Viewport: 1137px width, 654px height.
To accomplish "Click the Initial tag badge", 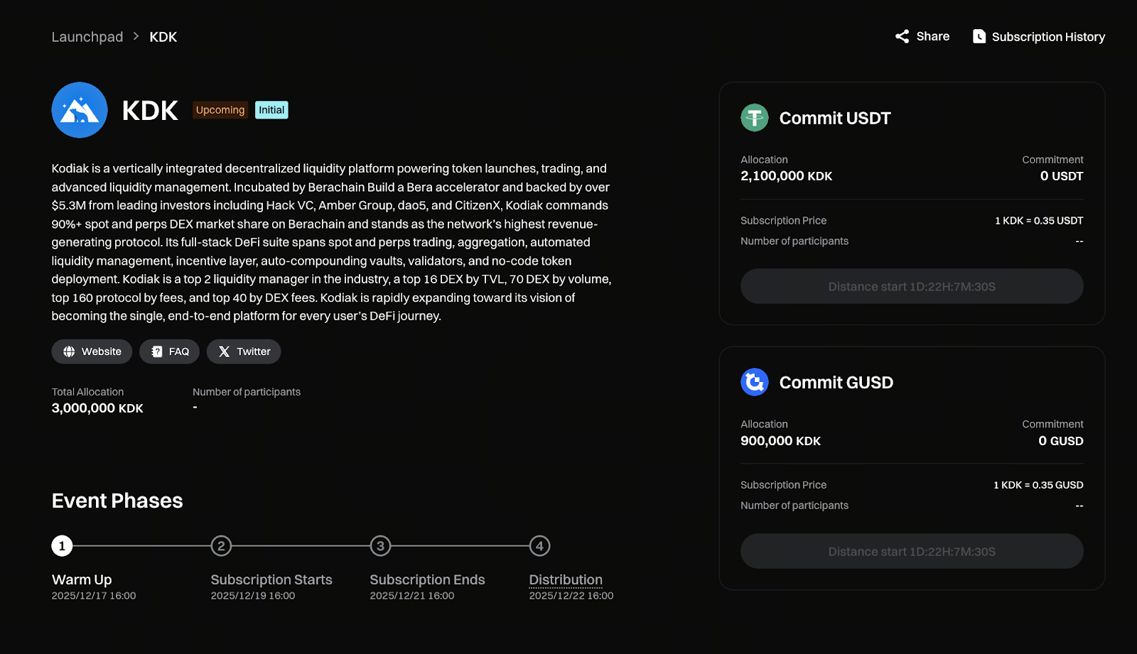I will coord(271,110).
